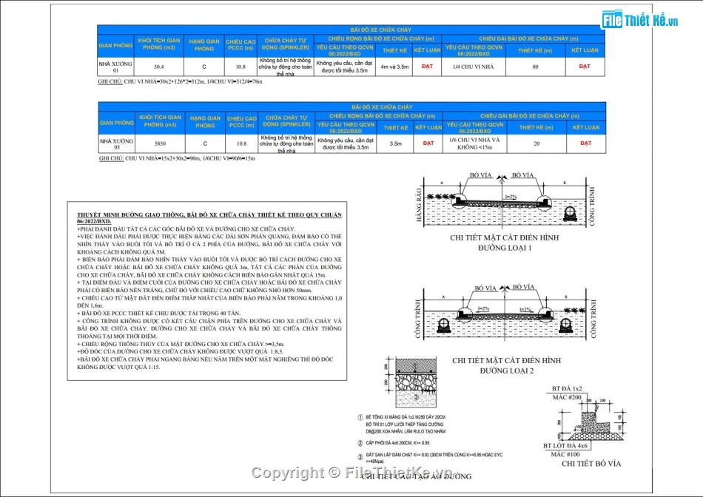Click the line 'KHÔNG ĐƯỢC VƯỢT QUÁ 1:15.'

(x=118, y=367)
